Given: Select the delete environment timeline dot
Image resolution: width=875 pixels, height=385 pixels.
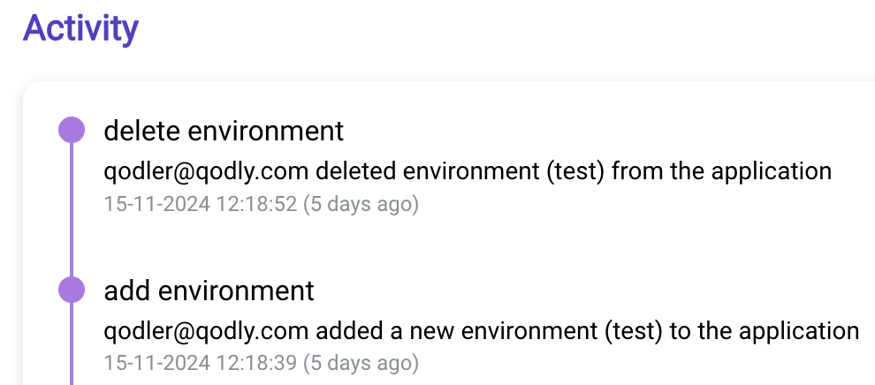Looking at the screenshot, I should click(72, 131).
